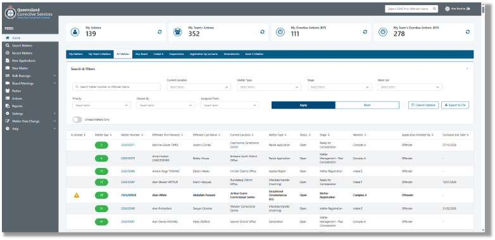Expand the Settings submenu chevron
Screen dimensions: 495x240
[x=54, y=114]
